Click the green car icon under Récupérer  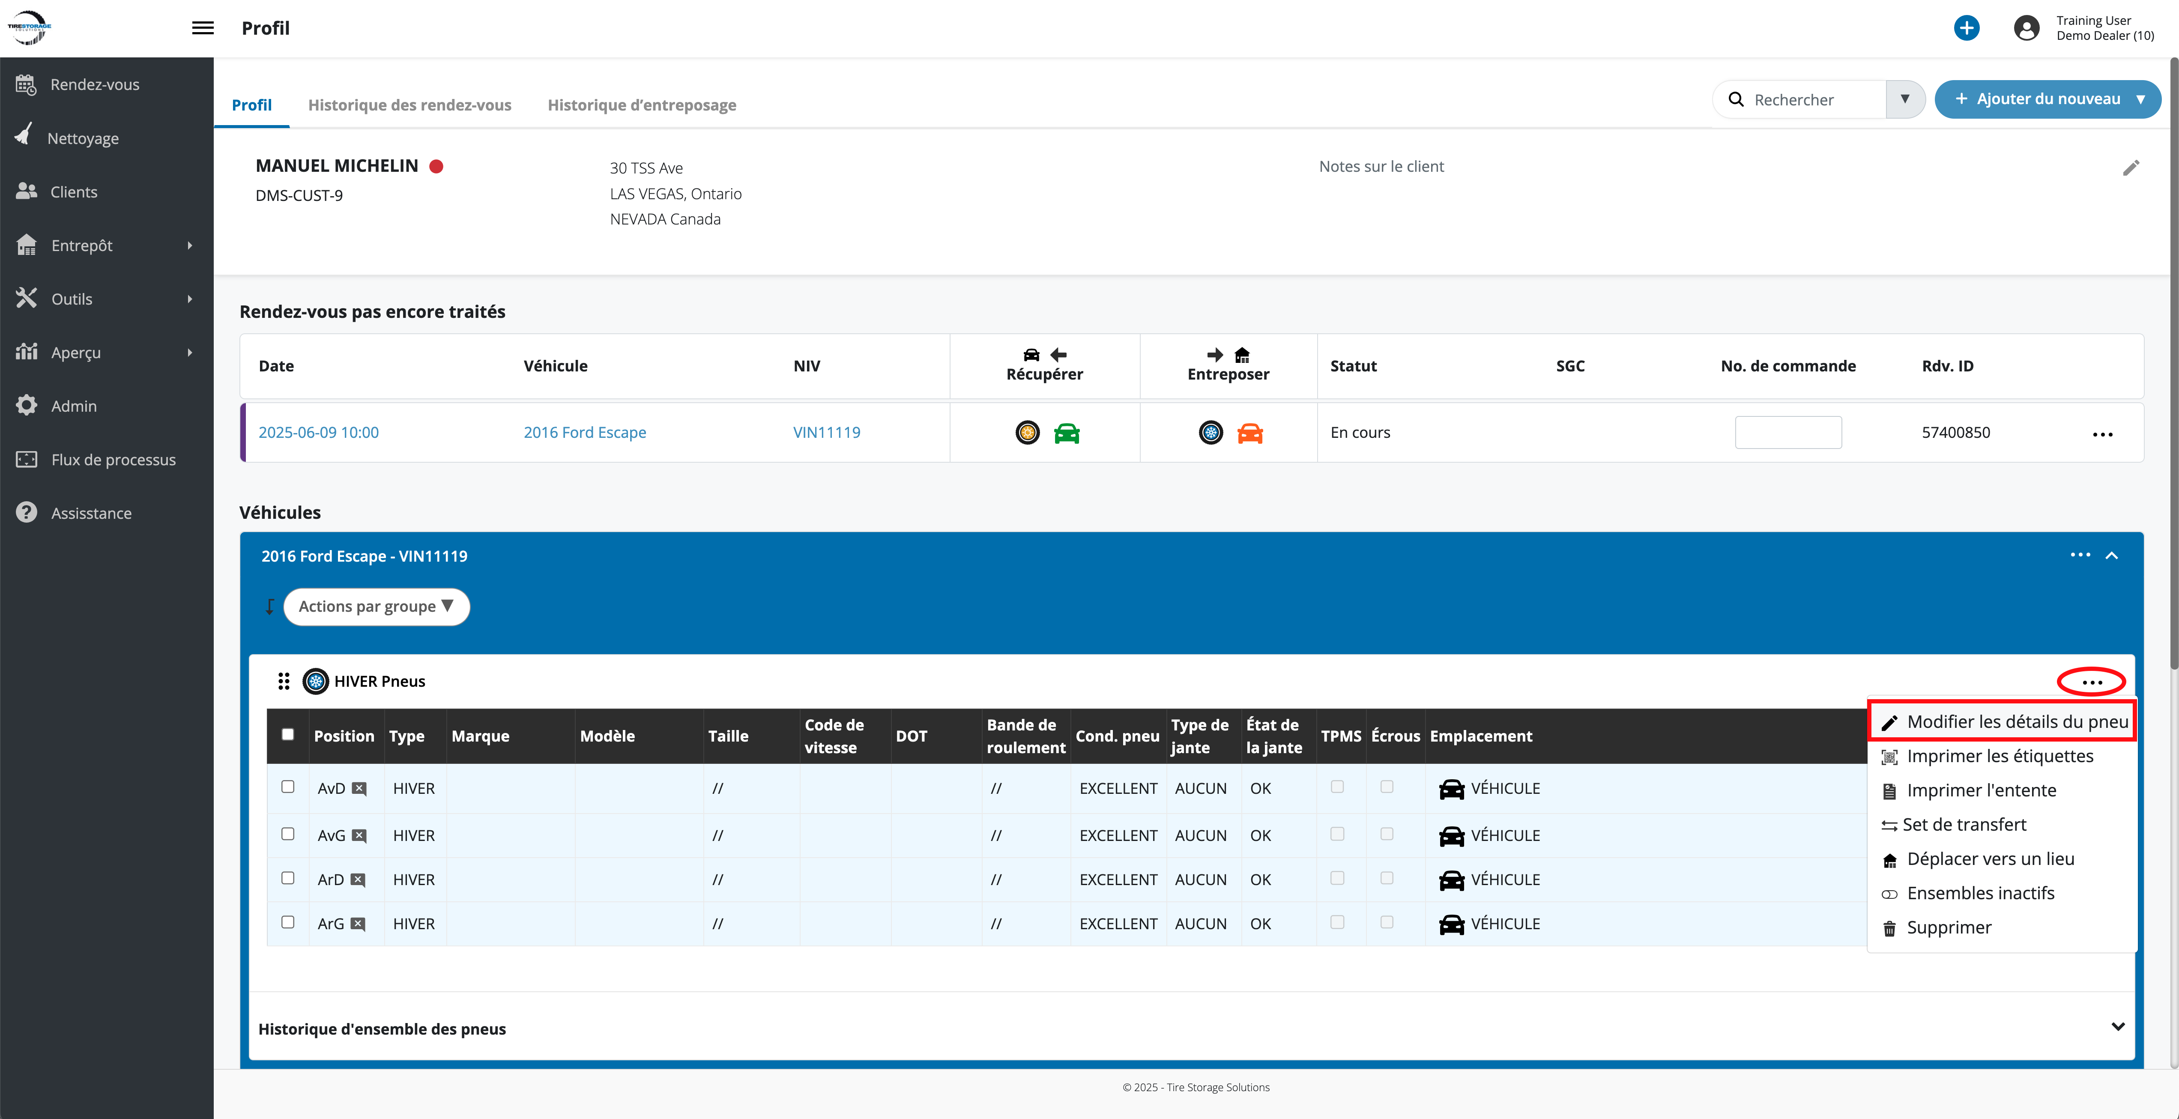(x=1067, y=433)
